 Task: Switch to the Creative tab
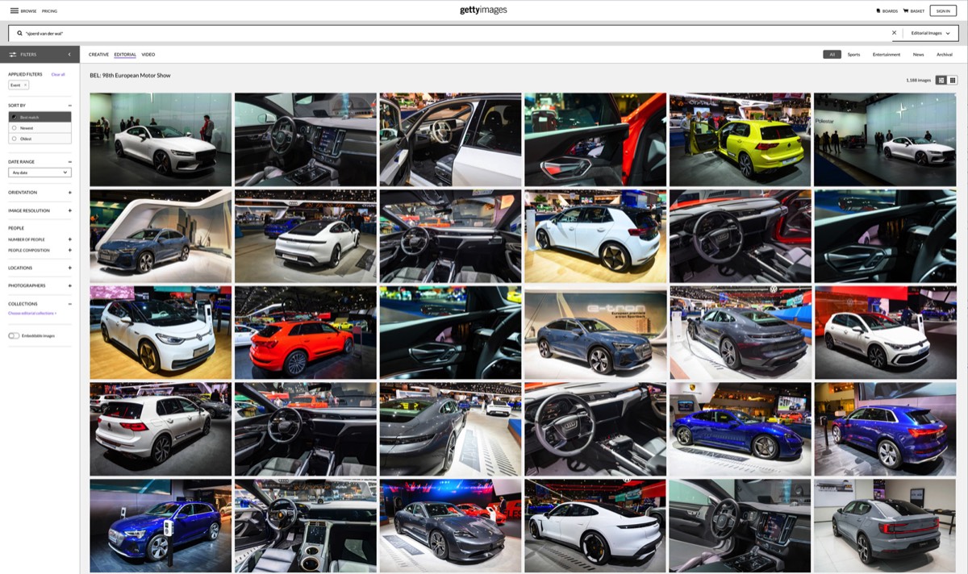[98, 54]
